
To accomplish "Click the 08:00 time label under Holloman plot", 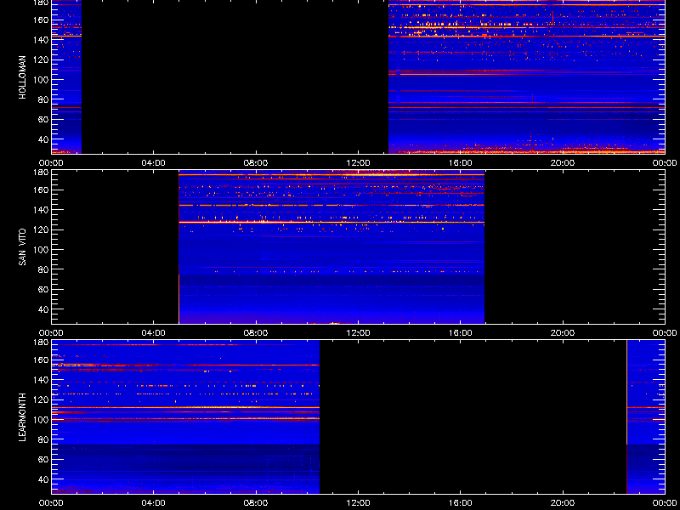I will (x=256, y=163).
